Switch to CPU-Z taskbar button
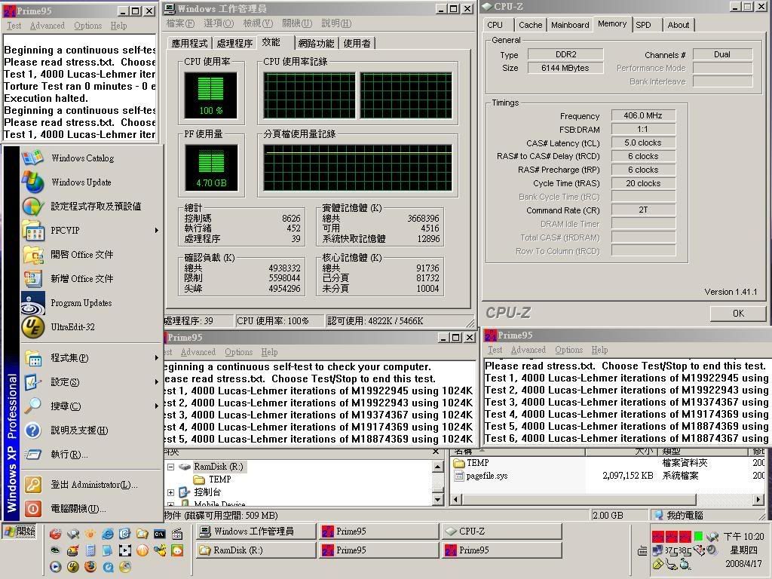 click(x=501, y=532)
